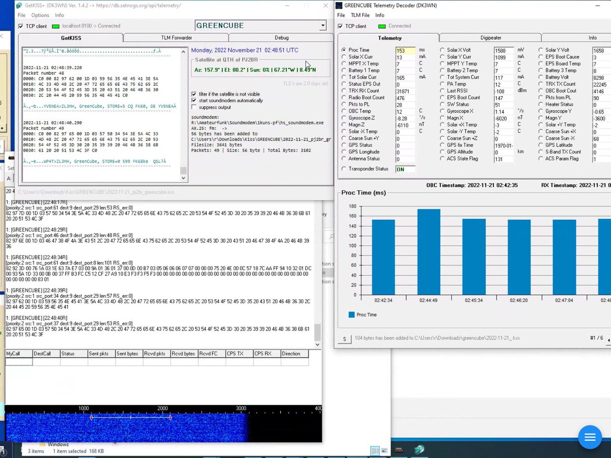The height and width of the screenshot is (458, 611).
Task: Switch to the TLM Forwarder tab
Action: (176, 38)
